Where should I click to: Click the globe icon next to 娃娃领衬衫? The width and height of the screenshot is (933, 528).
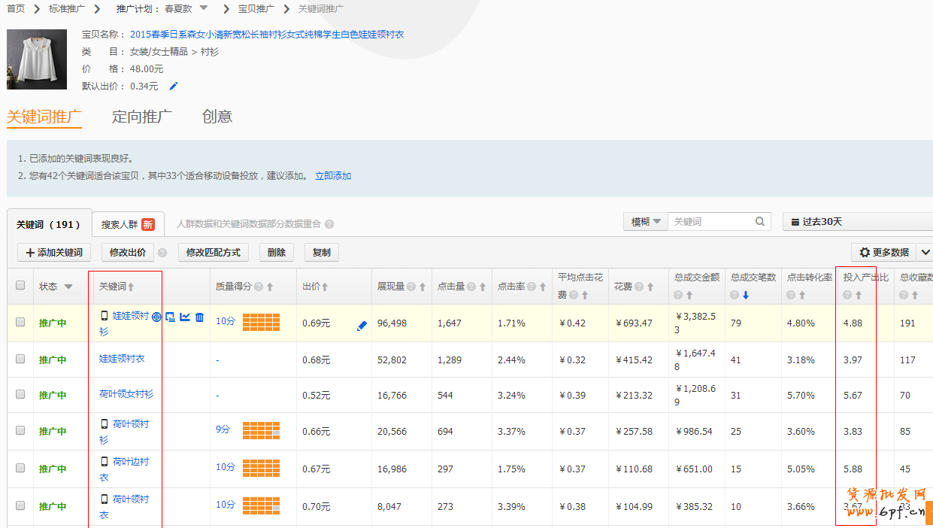pos(156,317)
